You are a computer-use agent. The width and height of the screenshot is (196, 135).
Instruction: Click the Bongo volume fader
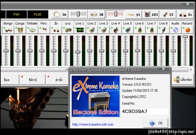click(x=6, y=51)
